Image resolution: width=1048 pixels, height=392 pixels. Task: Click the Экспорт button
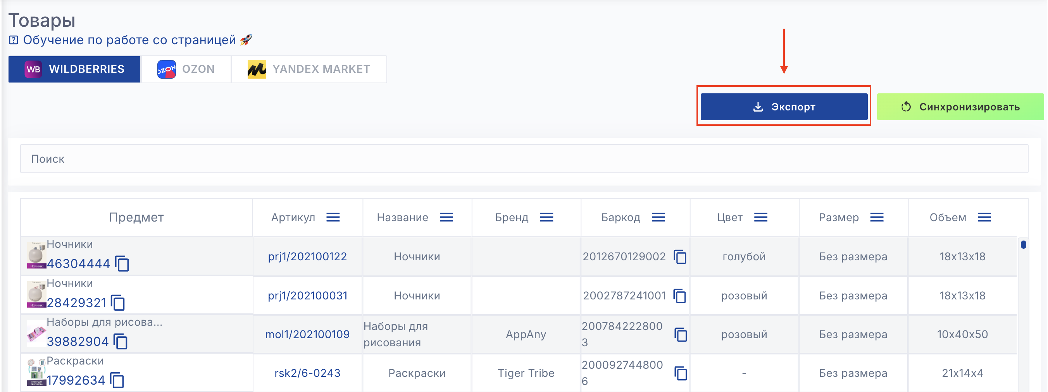(784, 107)
